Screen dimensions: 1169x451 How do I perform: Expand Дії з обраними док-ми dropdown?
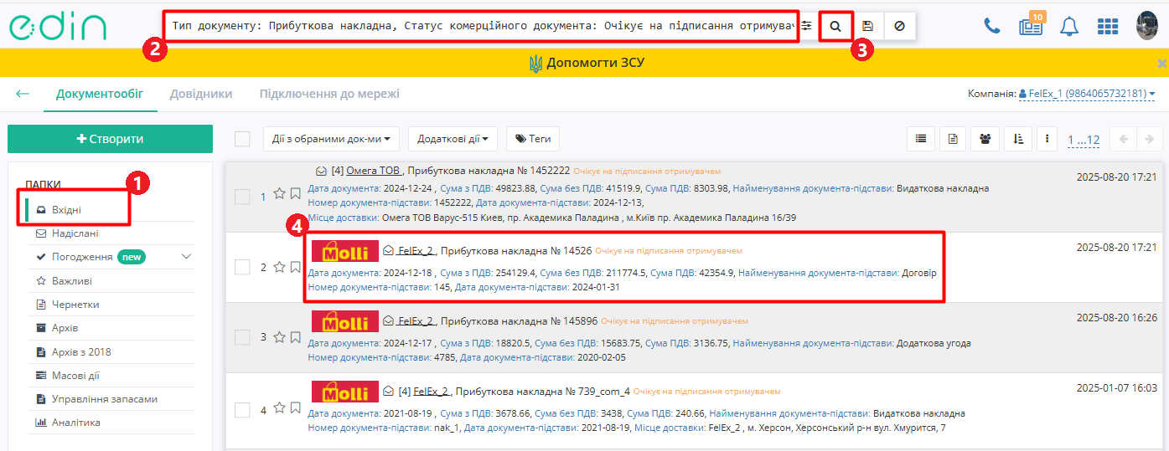(332, 139)
